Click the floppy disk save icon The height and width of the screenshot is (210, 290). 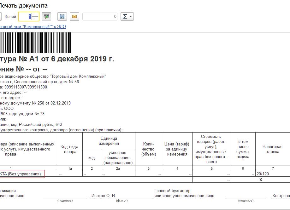pos(62,16)
